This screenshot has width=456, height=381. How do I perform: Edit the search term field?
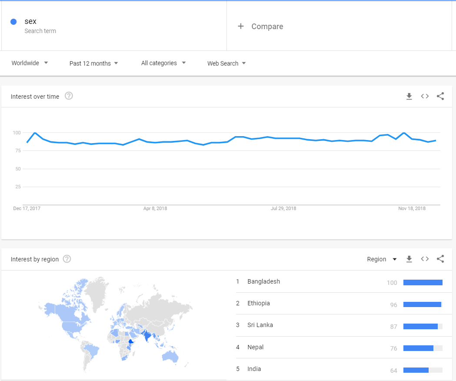[114, 26]
